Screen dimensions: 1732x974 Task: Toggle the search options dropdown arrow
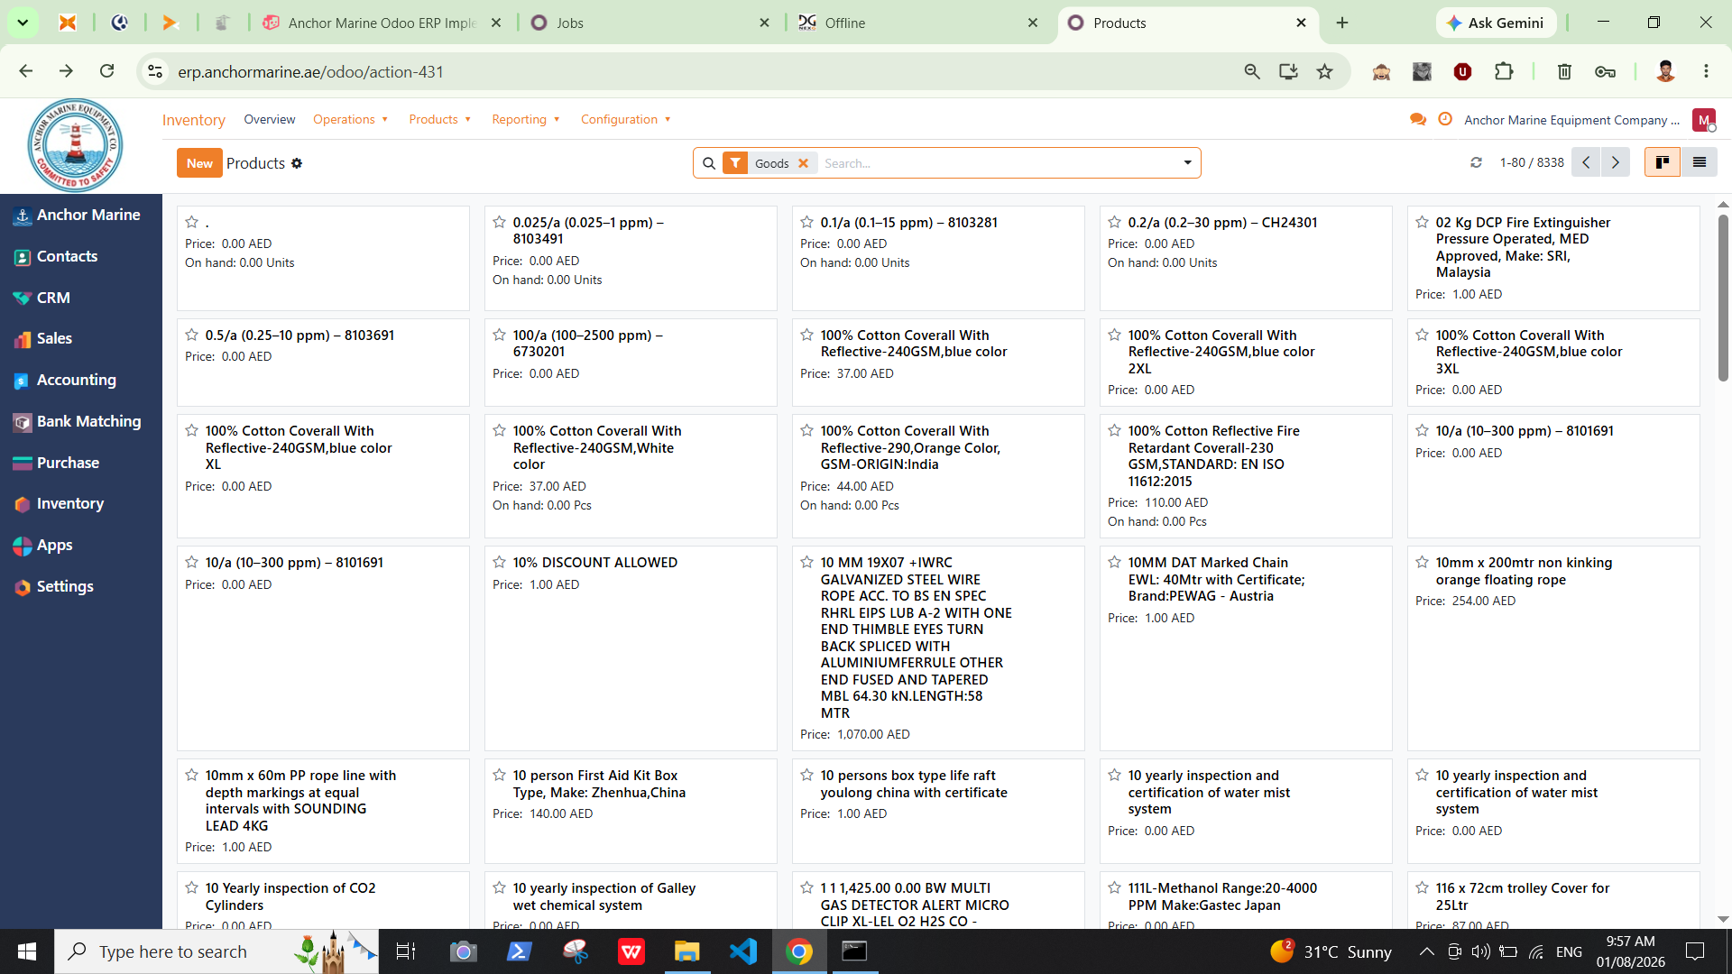tap(1187, 163)
